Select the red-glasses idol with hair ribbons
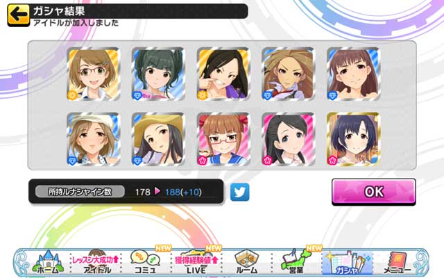The width and height of the screenshot is (444, 278). 223,139
